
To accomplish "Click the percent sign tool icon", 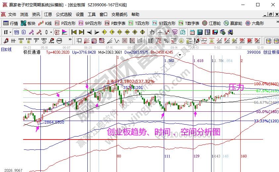I will coord(166,41).
